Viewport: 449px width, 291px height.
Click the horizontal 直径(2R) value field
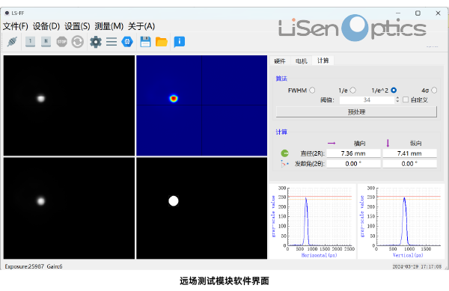coord(353,153)
